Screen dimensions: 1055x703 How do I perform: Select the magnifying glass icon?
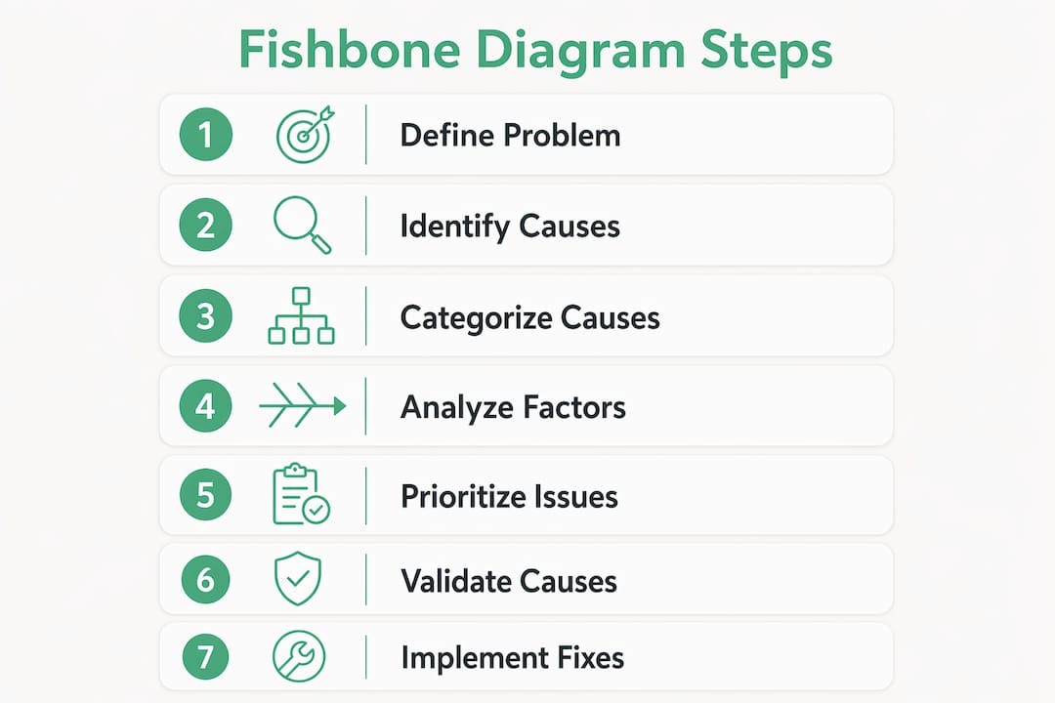coord(302,225)
